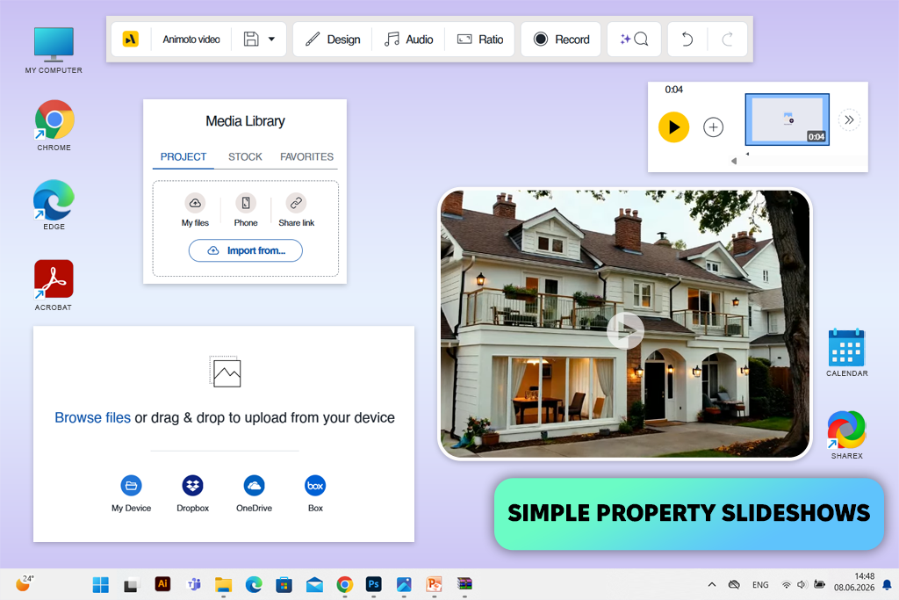
Task: Click the Animoto logo icon in toolbar
Action: (x=131, y=39)
